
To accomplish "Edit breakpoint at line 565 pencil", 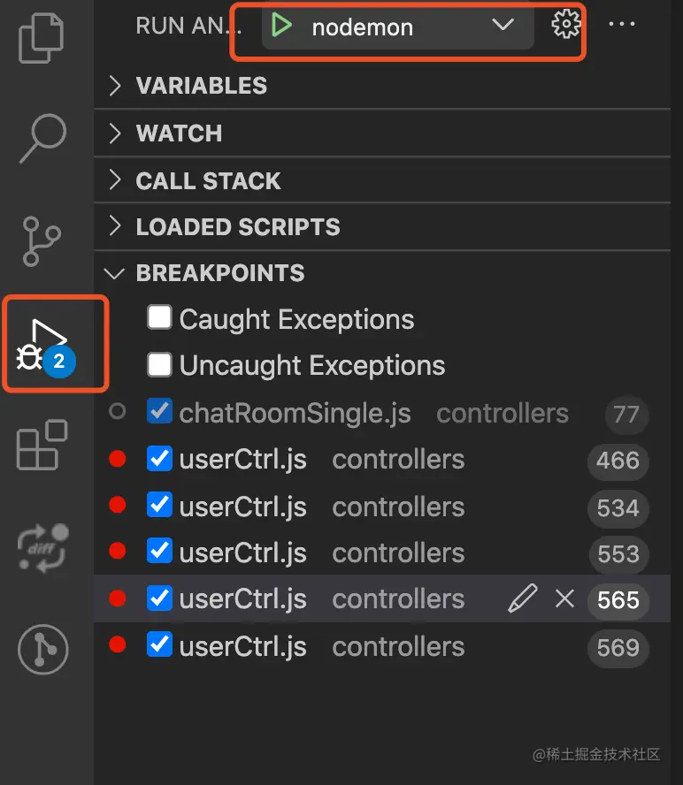I will click(x=522, y=599).
